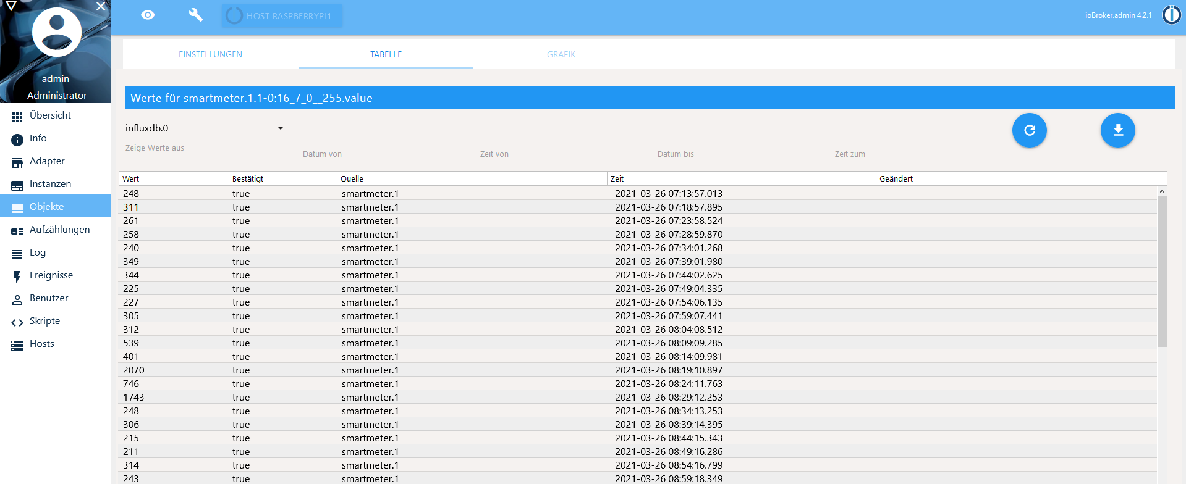Download table with the round download button
Screen dimensions: 1186x484
click(x=1118, y=130)
